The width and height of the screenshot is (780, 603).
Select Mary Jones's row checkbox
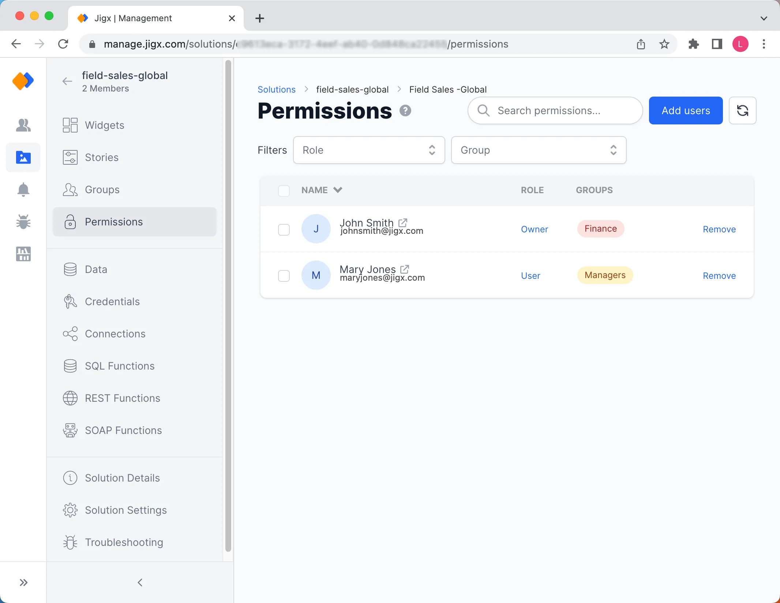(x=284, y=276)
